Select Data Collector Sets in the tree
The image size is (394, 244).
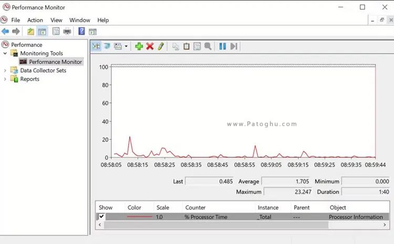point(43,70)
